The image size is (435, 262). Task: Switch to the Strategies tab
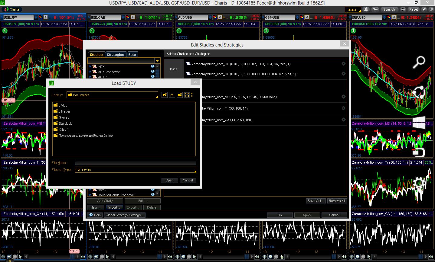(x=115, y=55)
